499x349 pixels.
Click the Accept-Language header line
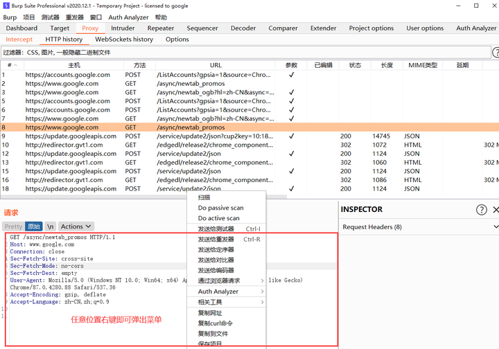[60, 302]
